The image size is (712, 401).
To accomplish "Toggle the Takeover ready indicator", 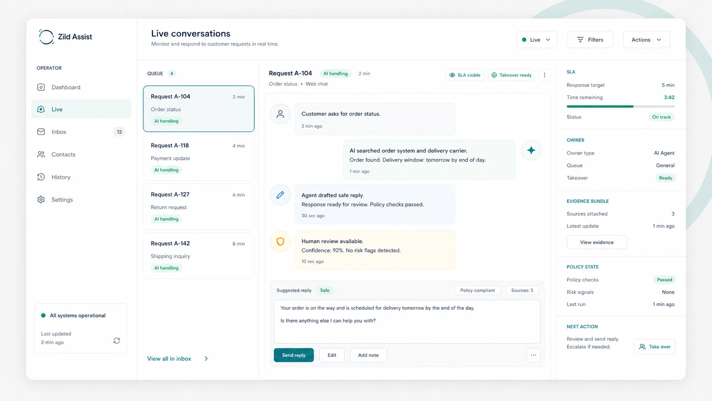I will point(511,75).
